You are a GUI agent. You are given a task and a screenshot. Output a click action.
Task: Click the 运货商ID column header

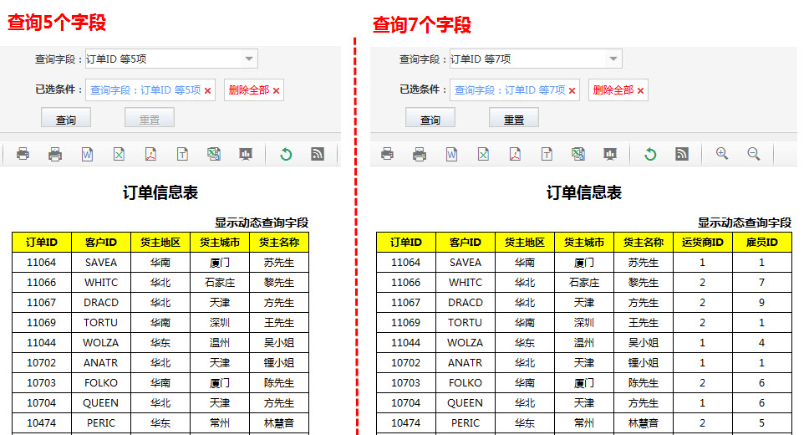pyautogui.click(x=702, y=243)
